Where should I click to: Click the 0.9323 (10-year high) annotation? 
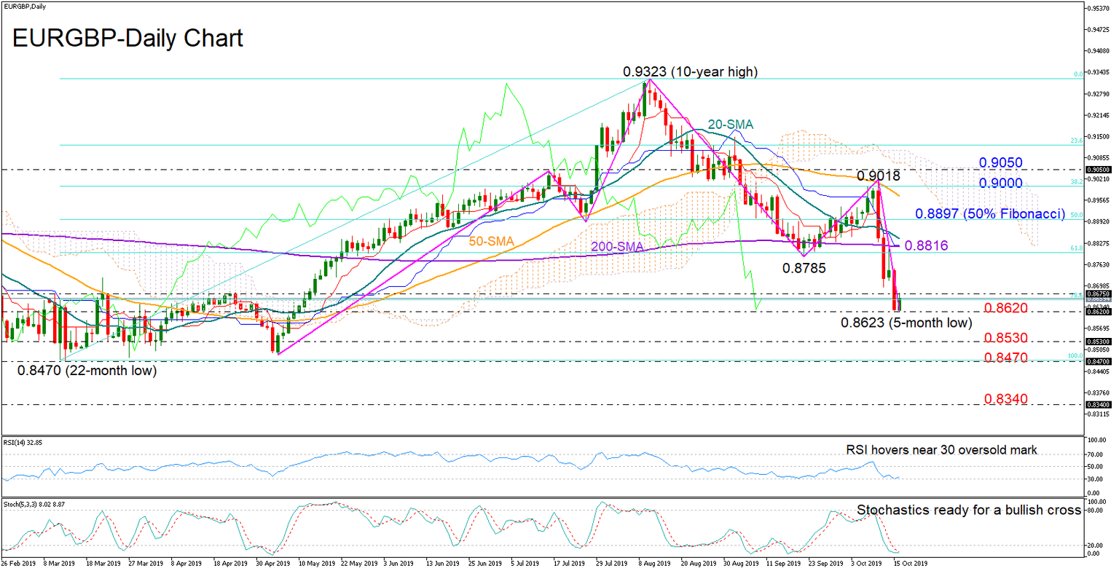pos(690,72)
